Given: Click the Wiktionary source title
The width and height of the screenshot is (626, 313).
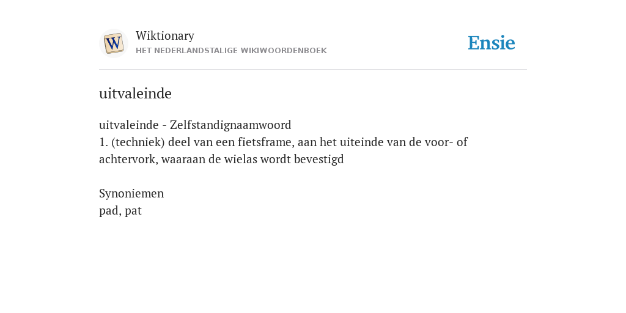Looking at the screenshot, I should click(x=165, y=35).
